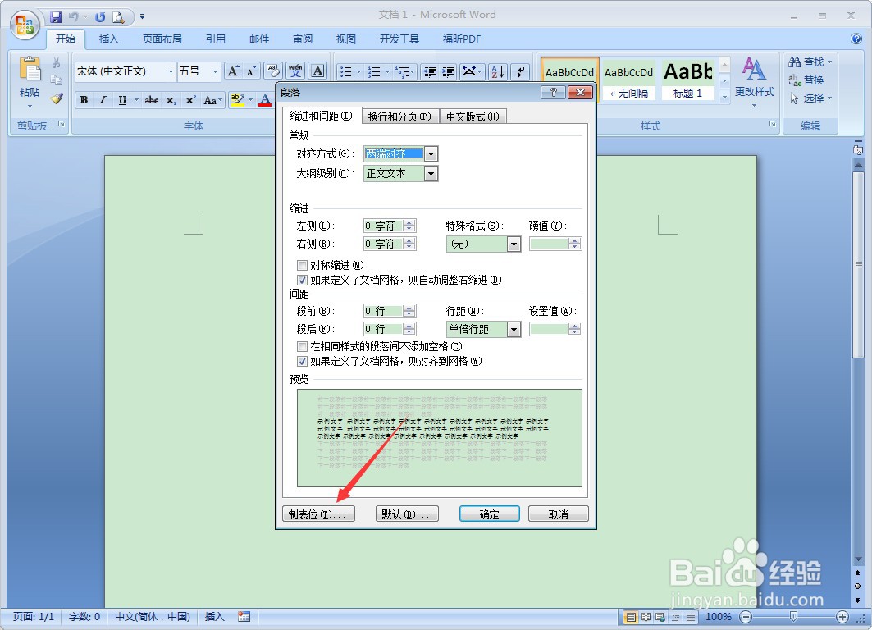Uncheck auto adjust right indent checkbox

pos(302,281)
